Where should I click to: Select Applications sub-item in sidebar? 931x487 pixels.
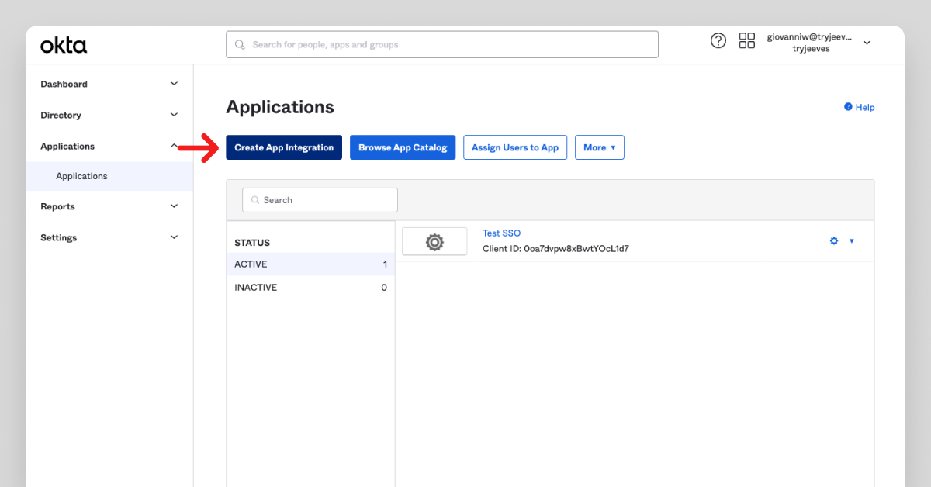click(81, 176)
